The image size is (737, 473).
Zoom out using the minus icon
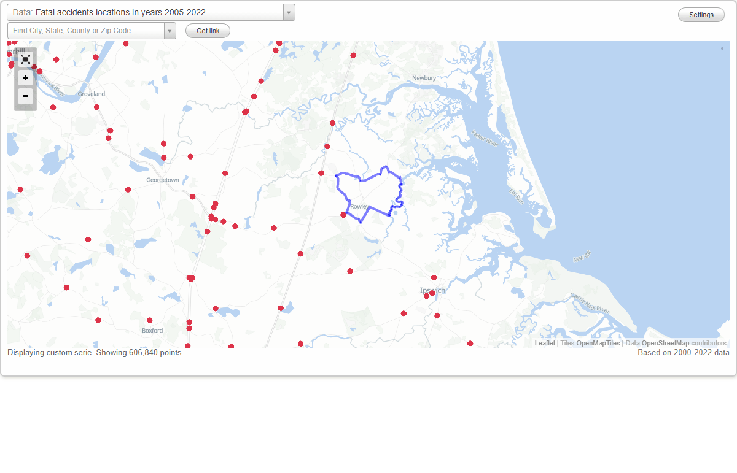tap(25, 96)
